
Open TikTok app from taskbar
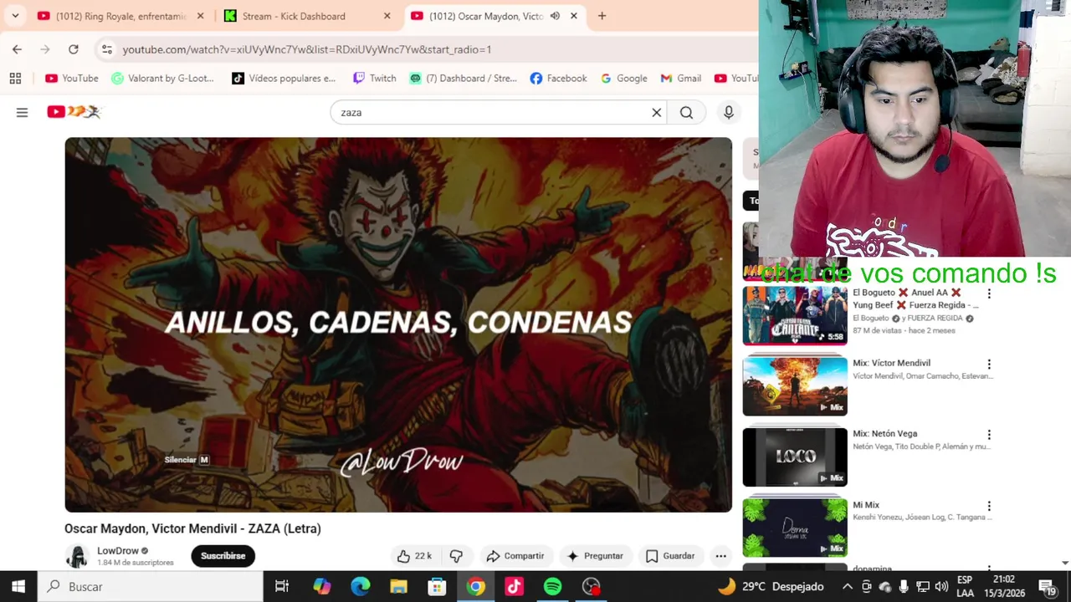tap(514, 586)
